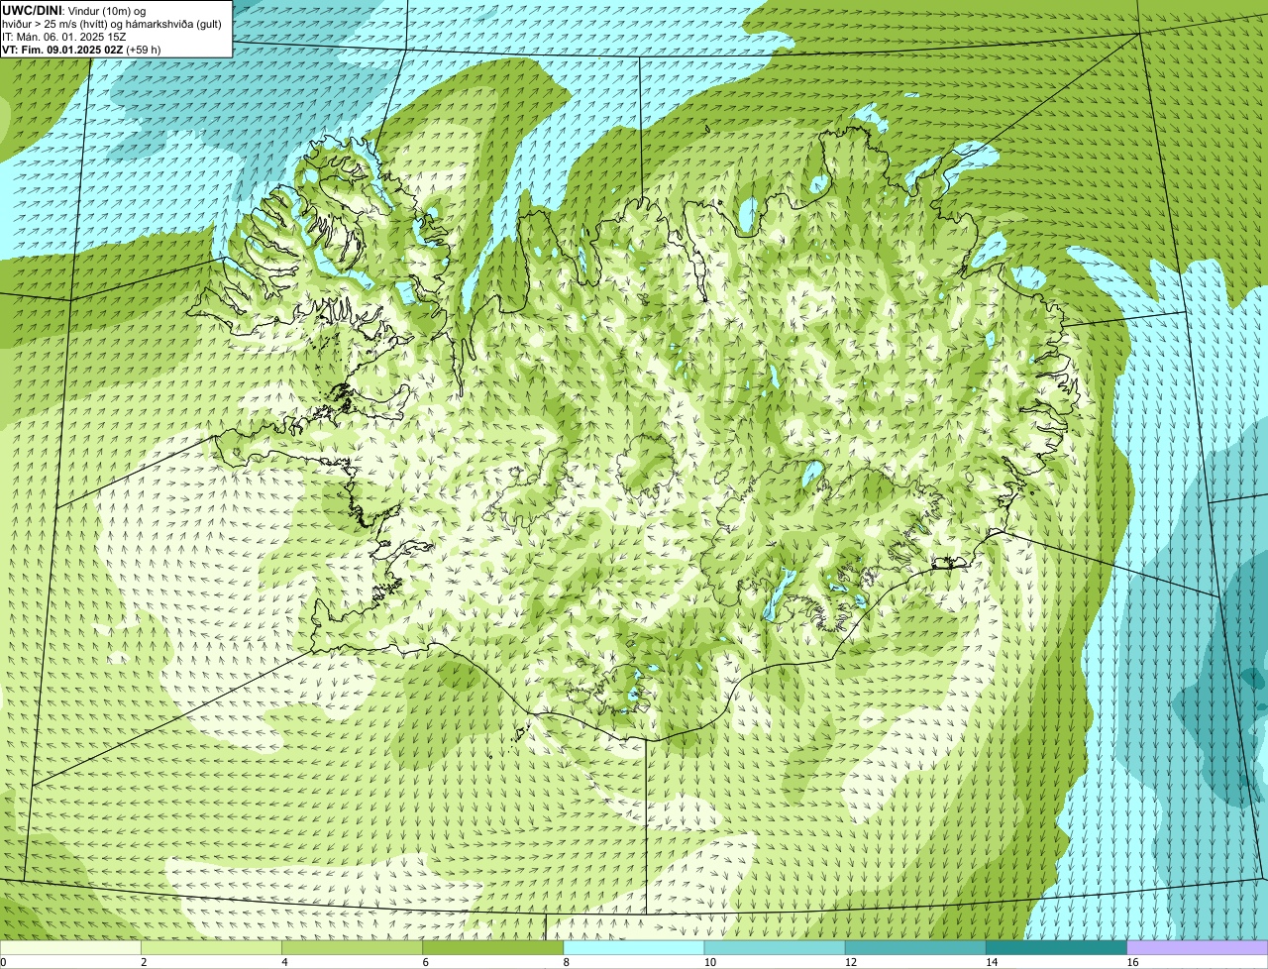The width and height of the screenshot is (1268, 969).
Task: Click the legend scale label '2'
Action: (x=144, y=962)
